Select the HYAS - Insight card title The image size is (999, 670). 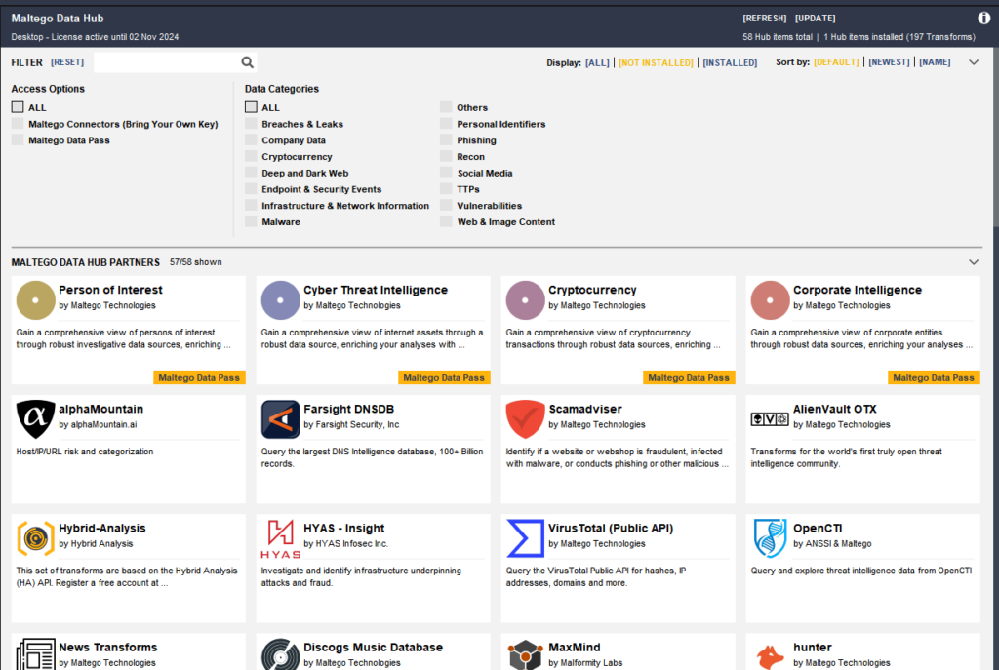click(344, 528)
